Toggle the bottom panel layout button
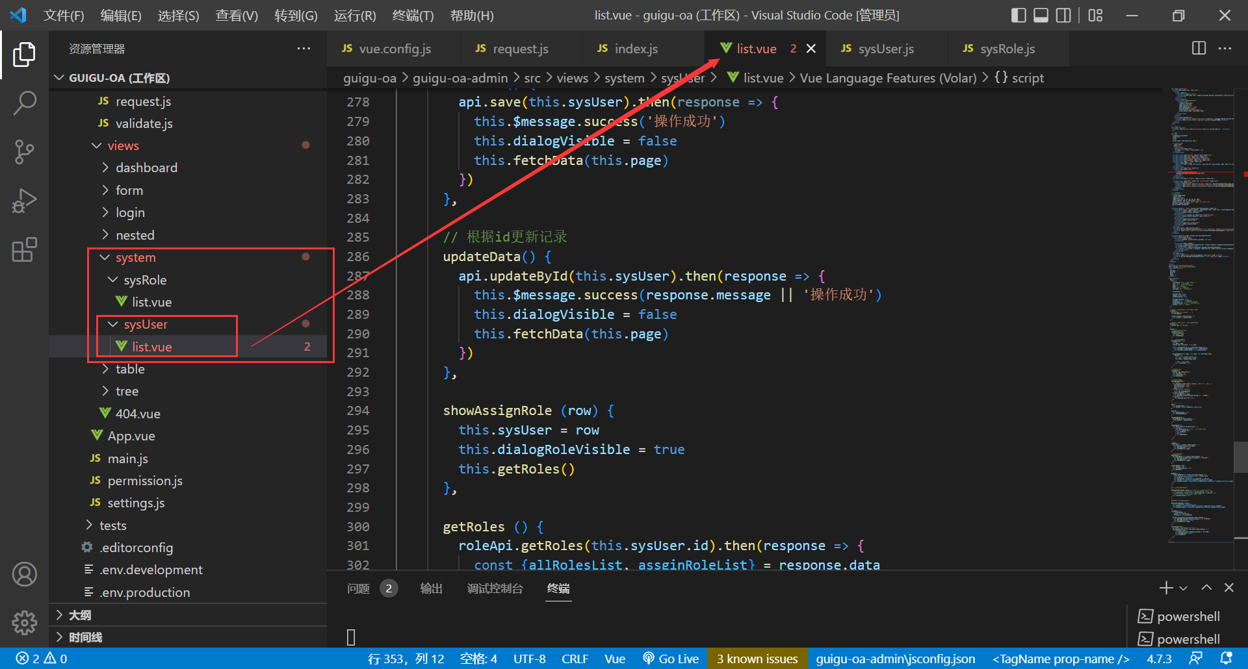The width and height of the screenshot is (1248, 669). tap(1041, 15)
